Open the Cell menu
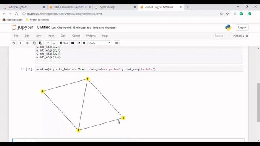 click(x=63, y=36)
